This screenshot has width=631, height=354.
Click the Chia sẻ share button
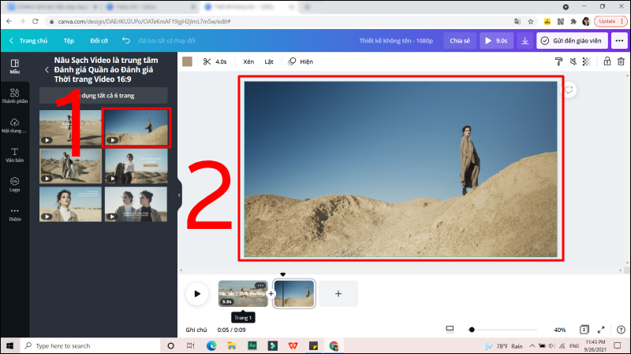(x=460, y=41)
